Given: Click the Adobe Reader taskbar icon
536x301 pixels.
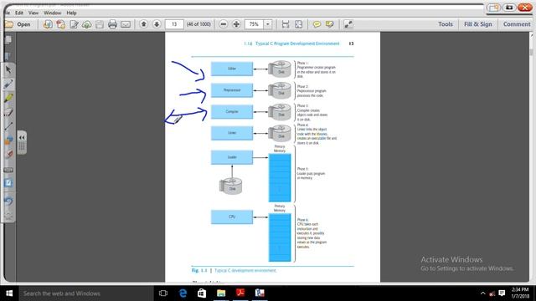Looking at the screenshot, I should tap(240, 293).
